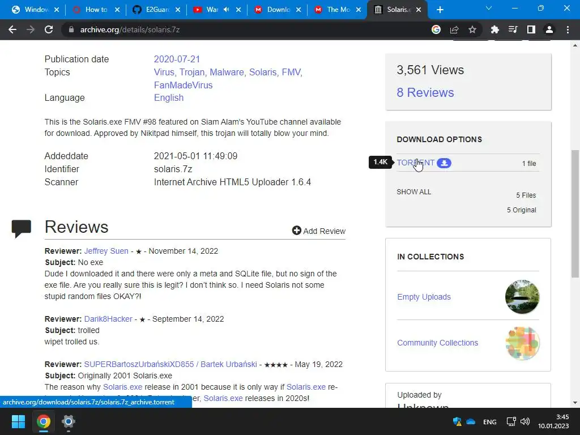Switch to the E2Guardian GitHub tab
580x435 pixels.
[x=152, y=10]
